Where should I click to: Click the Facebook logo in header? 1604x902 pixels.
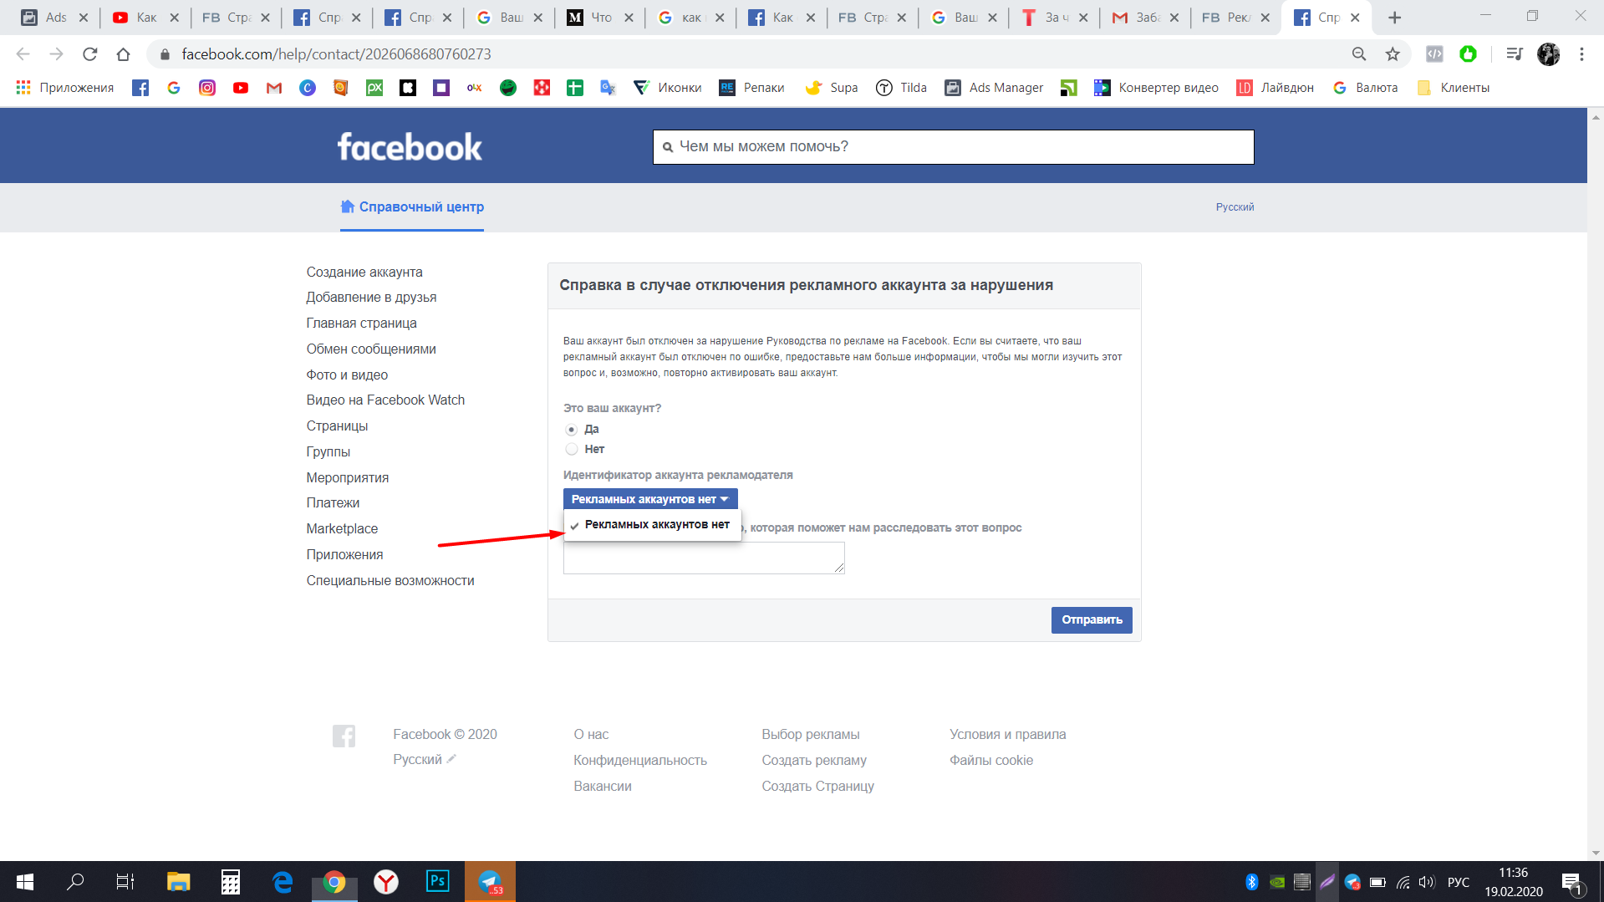click(410, 147)
